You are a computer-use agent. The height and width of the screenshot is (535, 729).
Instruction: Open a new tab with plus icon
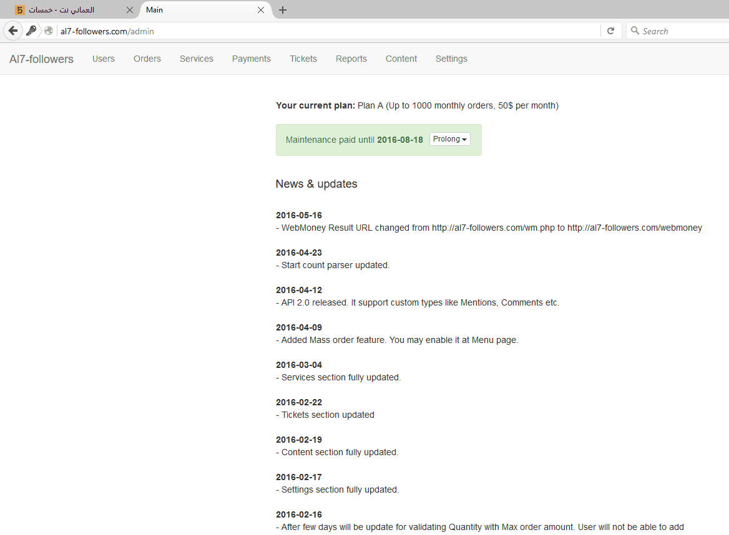pos(283,10)
